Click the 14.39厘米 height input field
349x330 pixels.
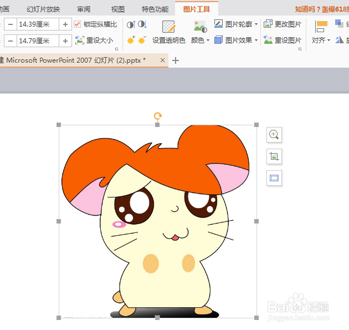[x=38, y=24]
